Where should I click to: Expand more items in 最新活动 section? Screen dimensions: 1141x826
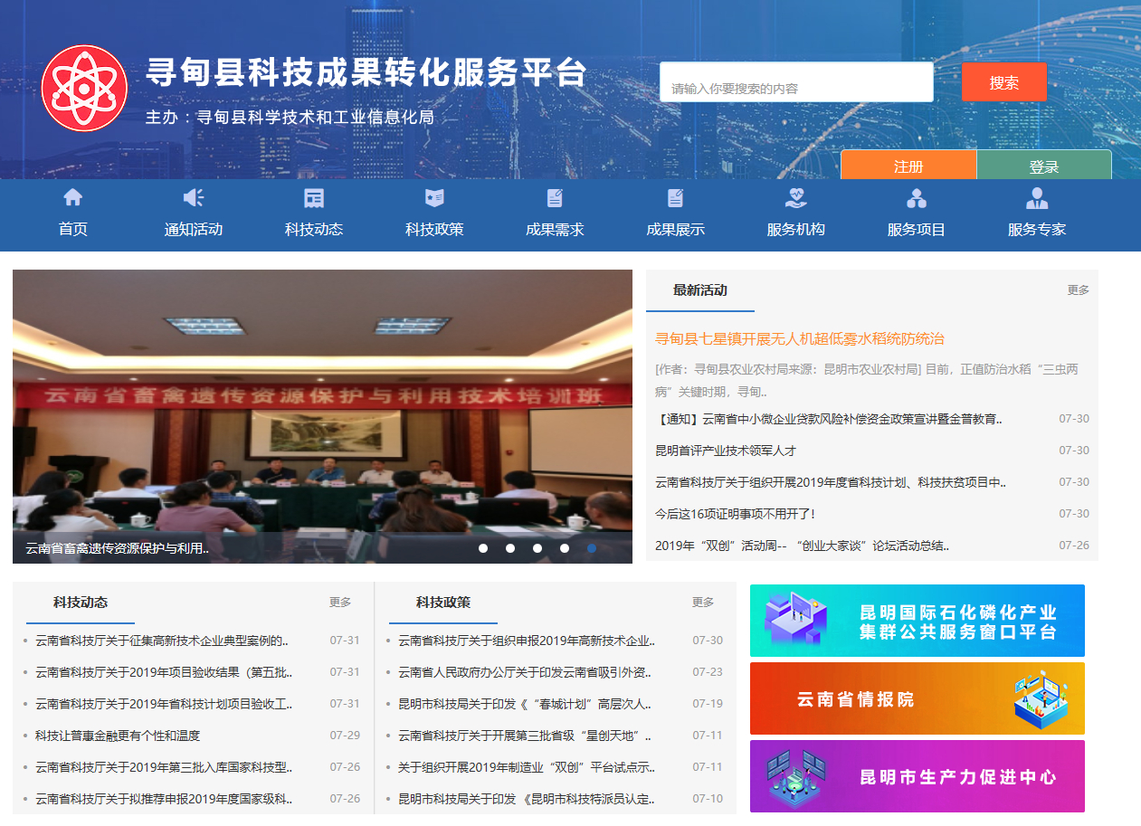pos(1078,290)
